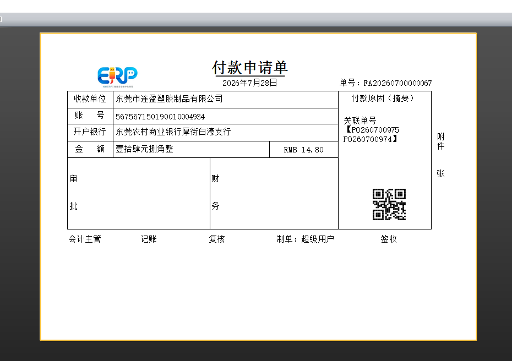Click account number 5675671501900010004934
512x361 pixels.
(x=160, y=117)
